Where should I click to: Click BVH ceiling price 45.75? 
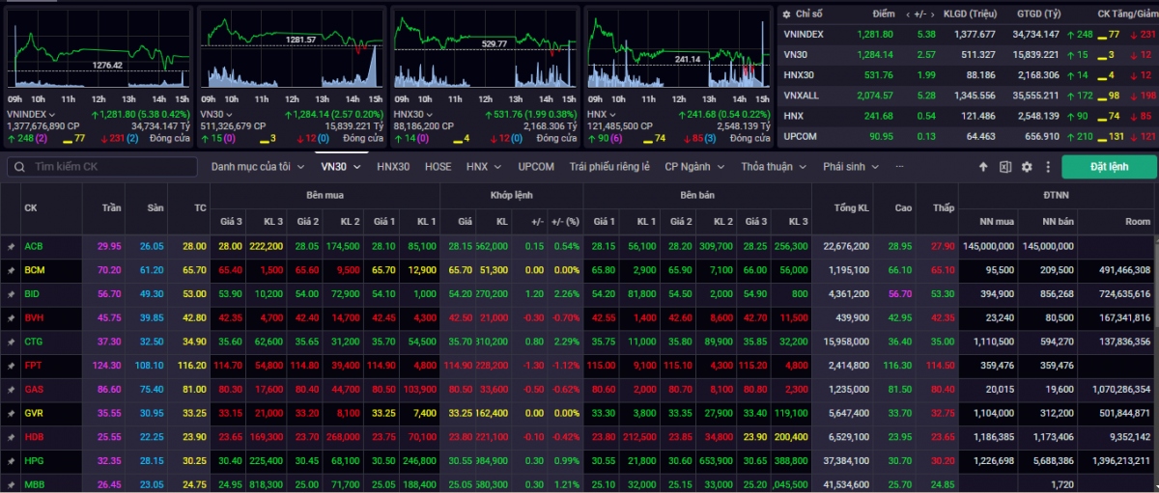pos(108,317)
